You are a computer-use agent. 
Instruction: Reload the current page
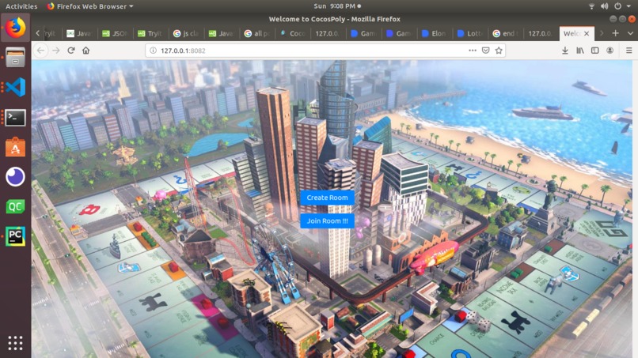coord(70,51)
